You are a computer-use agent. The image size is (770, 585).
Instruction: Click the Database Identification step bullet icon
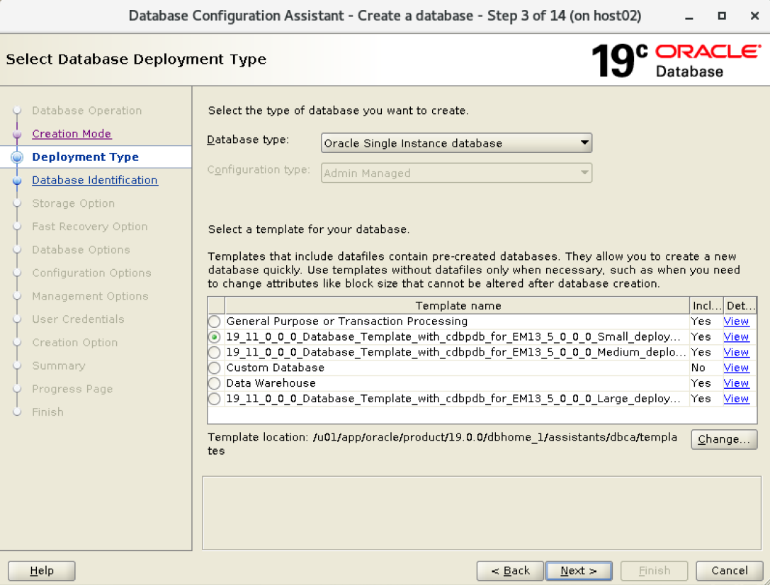point(17,180)
